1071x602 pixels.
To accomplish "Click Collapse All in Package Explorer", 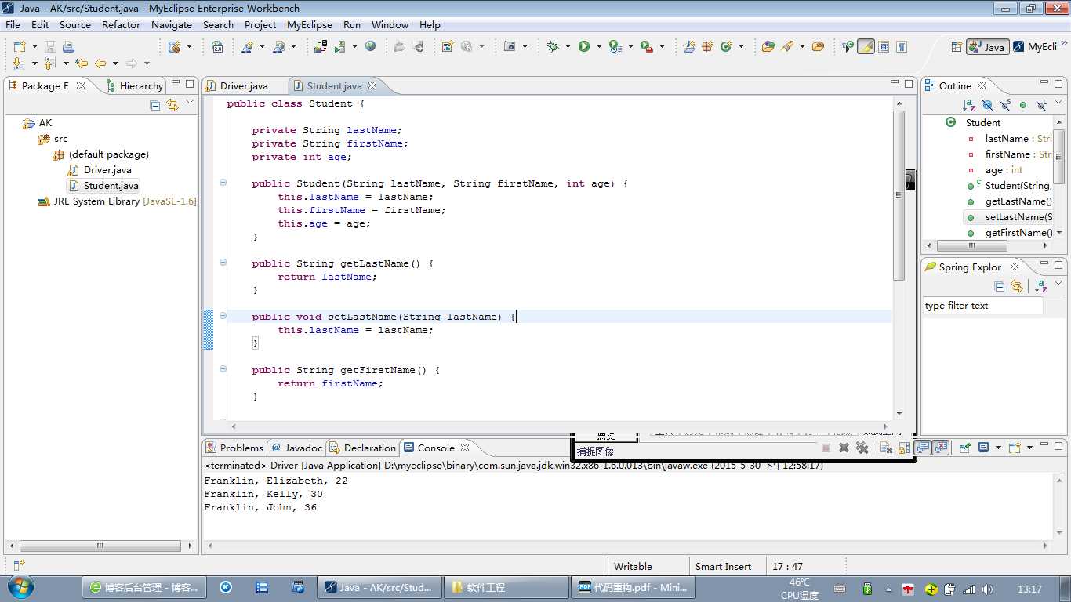I will [x=155, y=105].
